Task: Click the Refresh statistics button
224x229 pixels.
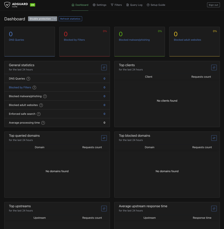Action: [x=70, y=19]
